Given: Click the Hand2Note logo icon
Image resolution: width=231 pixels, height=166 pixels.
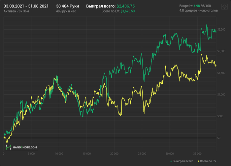Looking at the screenshot, I should tap(8, 147).
